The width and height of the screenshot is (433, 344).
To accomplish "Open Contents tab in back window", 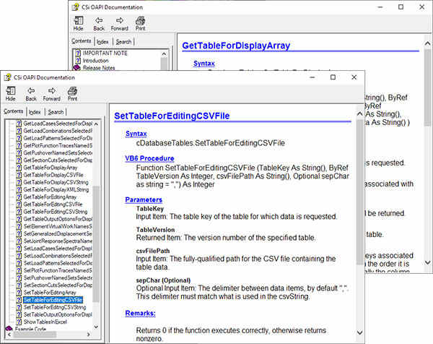I will 81,41.
